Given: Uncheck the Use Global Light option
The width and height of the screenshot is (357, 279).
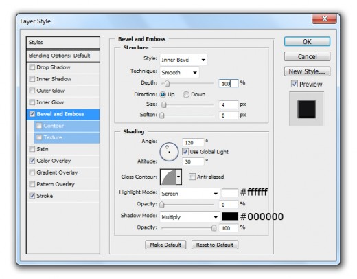Looking at the screenshot, I should 185,152.
